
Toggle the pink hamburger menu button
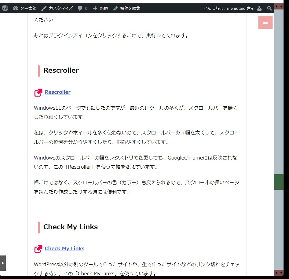click(265, 22)
